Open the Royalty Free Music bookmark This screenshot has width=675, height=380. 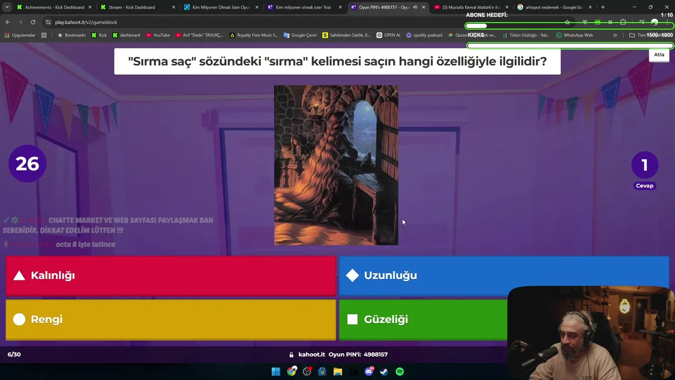click(x=253, y=35)
